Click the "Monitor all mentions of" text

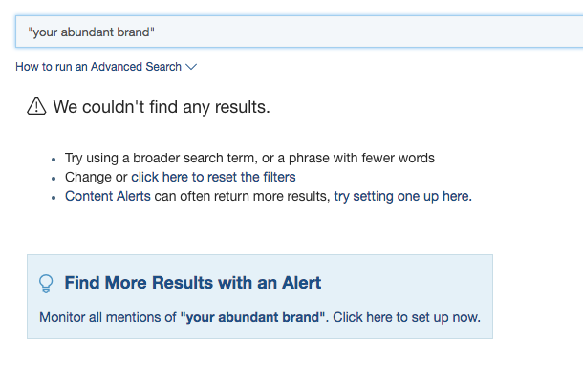(108, 316)
